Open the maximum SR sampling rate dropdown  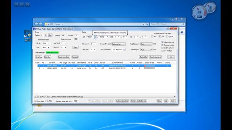point(107,37)
